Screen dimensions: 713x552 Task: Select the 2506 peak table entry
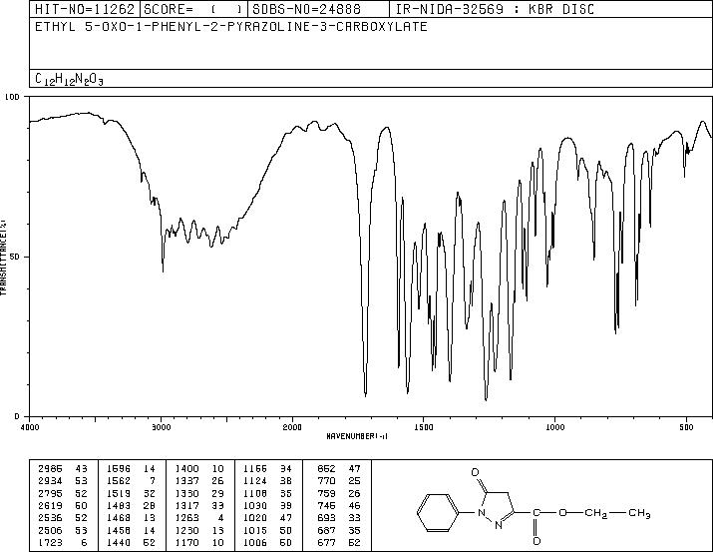63,530
